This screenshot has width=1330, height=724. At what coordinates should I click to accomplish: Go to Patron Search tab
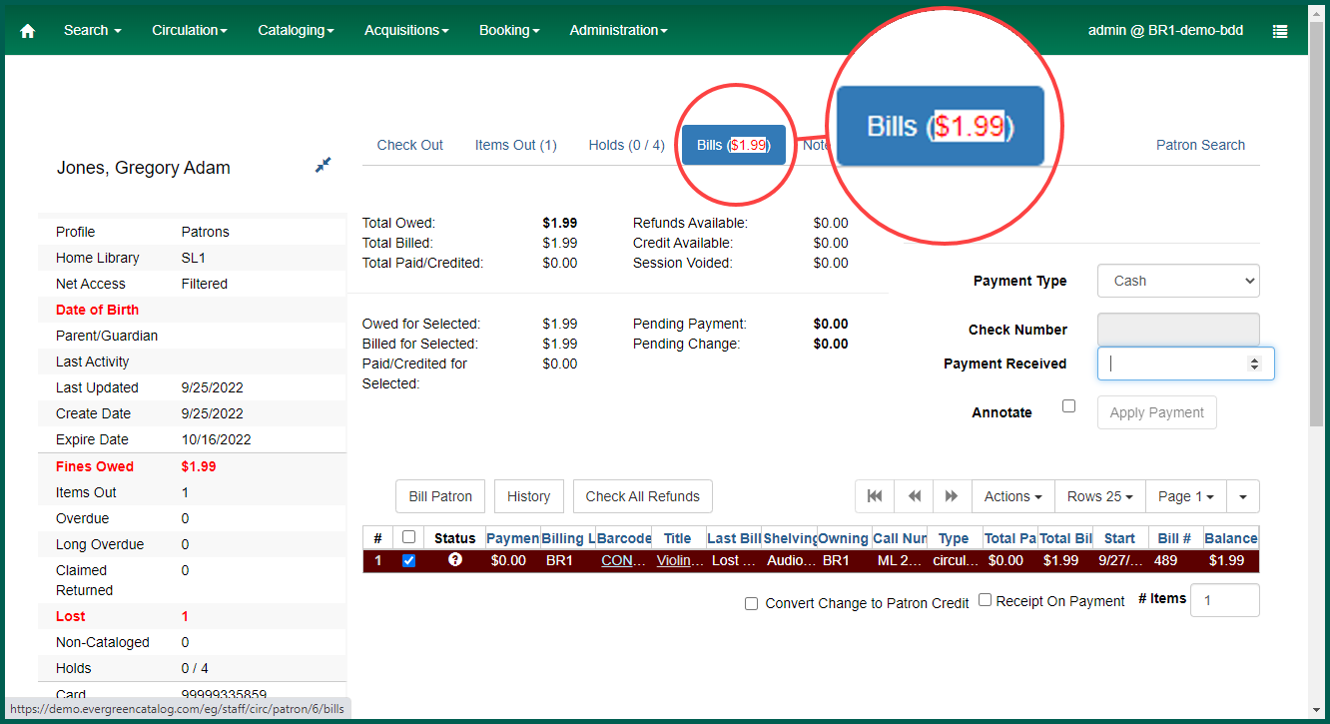tap(1200, 145)
